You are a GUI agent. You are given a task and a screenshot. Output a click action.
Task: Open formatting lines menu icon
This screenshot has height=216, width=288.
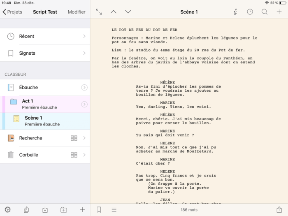coord(114,209)
